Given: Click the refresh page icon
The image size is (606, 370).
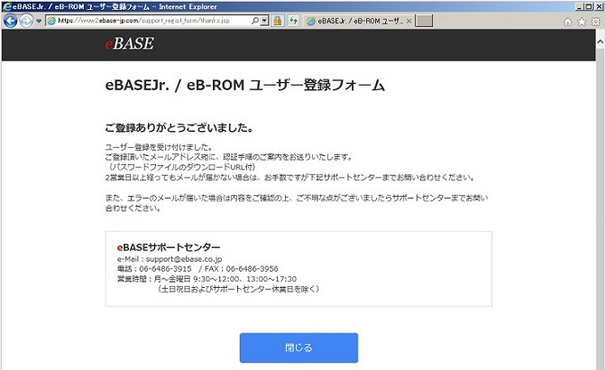Looking at the screenshot, I should [x=294, y=21].
